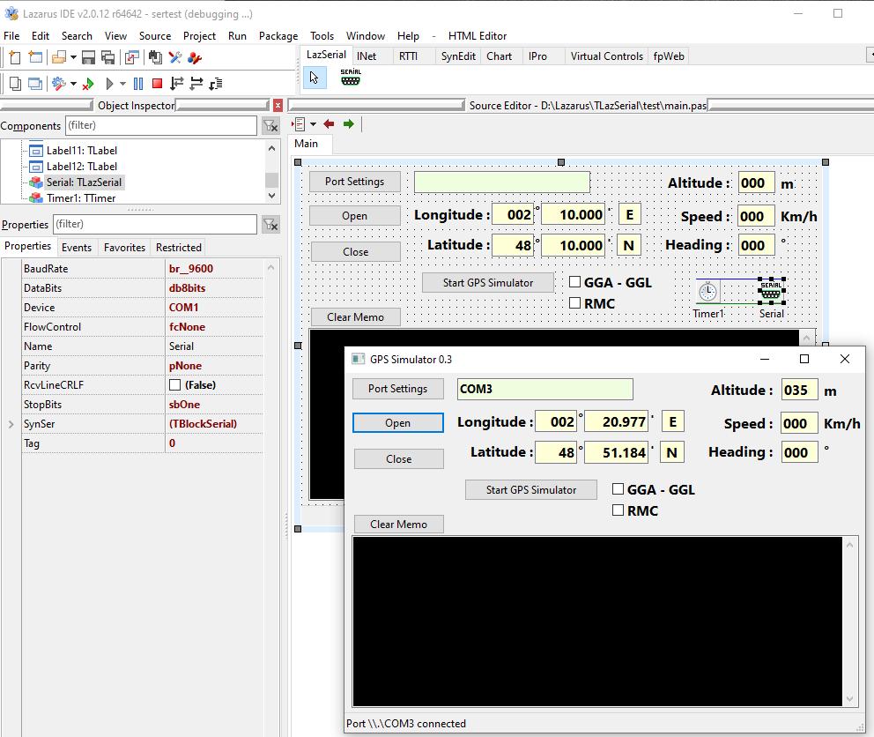Click the green forward navigation arrow
874x737 pixels.
pyautogui.click(x=349, y=123)
